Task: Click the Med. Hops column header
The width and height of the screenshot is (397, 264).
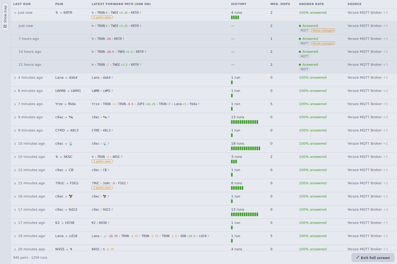Action: pos(280,4)
